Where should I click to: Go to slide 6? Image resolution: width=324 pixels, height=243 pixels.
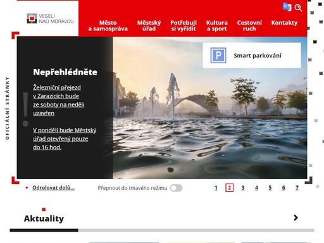coord(283,188)
